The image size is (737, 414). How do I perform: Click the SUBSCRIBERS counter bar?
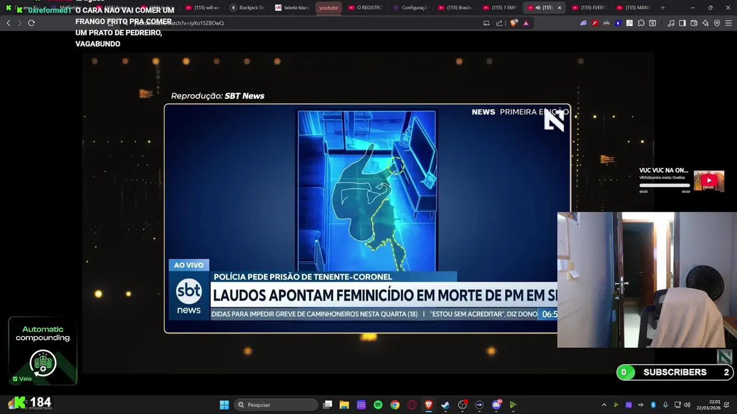[675, 372]
